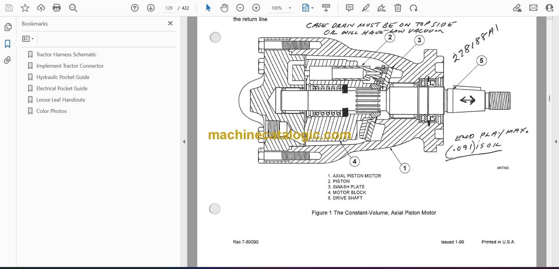Open the Hydraulic Pocket Guide bookmark
The width and height of the screenshot is (559, 269).
[63, 77]
